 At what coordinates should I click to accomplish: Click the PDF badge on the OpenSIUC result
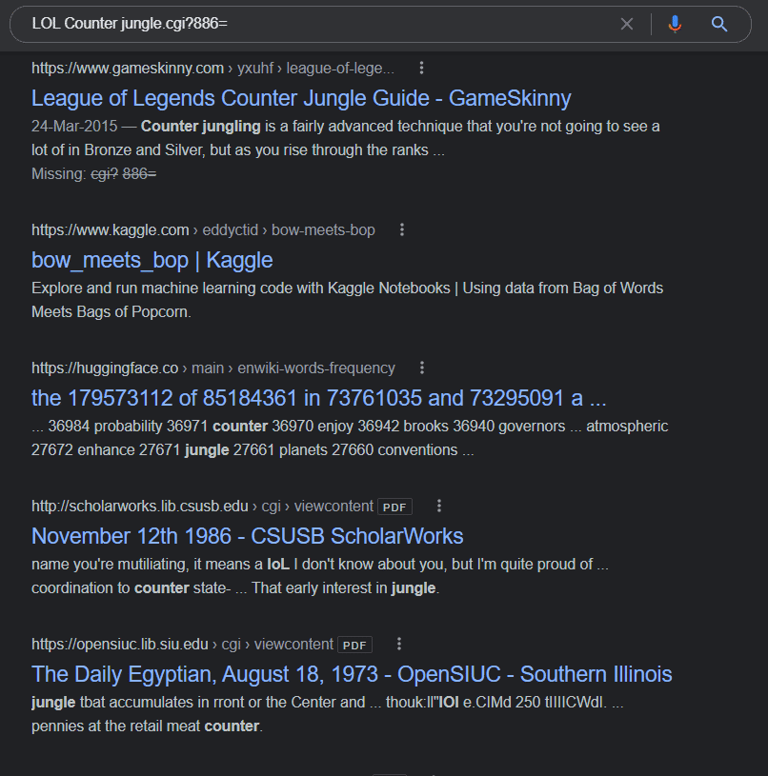click(x=354, y=645)
